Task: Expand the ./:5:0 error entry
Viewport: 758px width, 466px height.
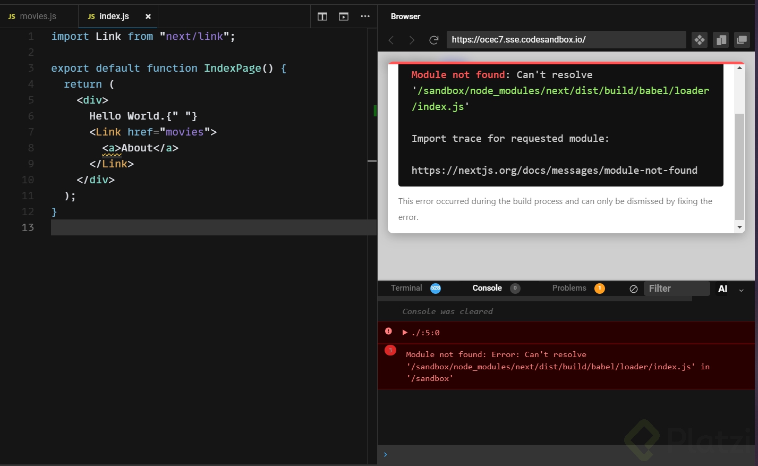Action: (405, 333)
